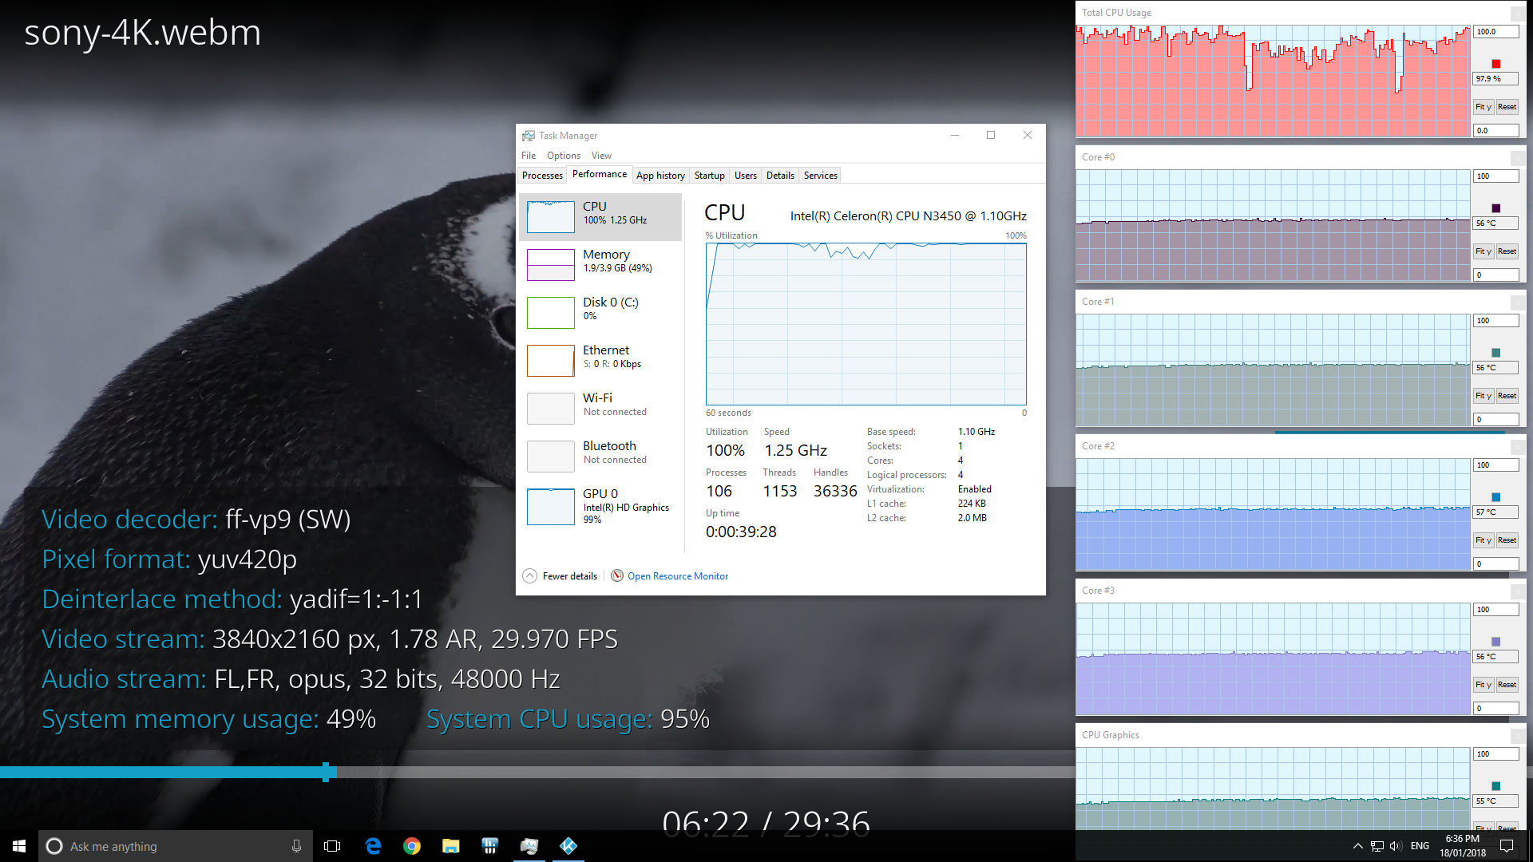Switch to the App history tab
Screen dimensions: 1533x862
tap(660, 176)
